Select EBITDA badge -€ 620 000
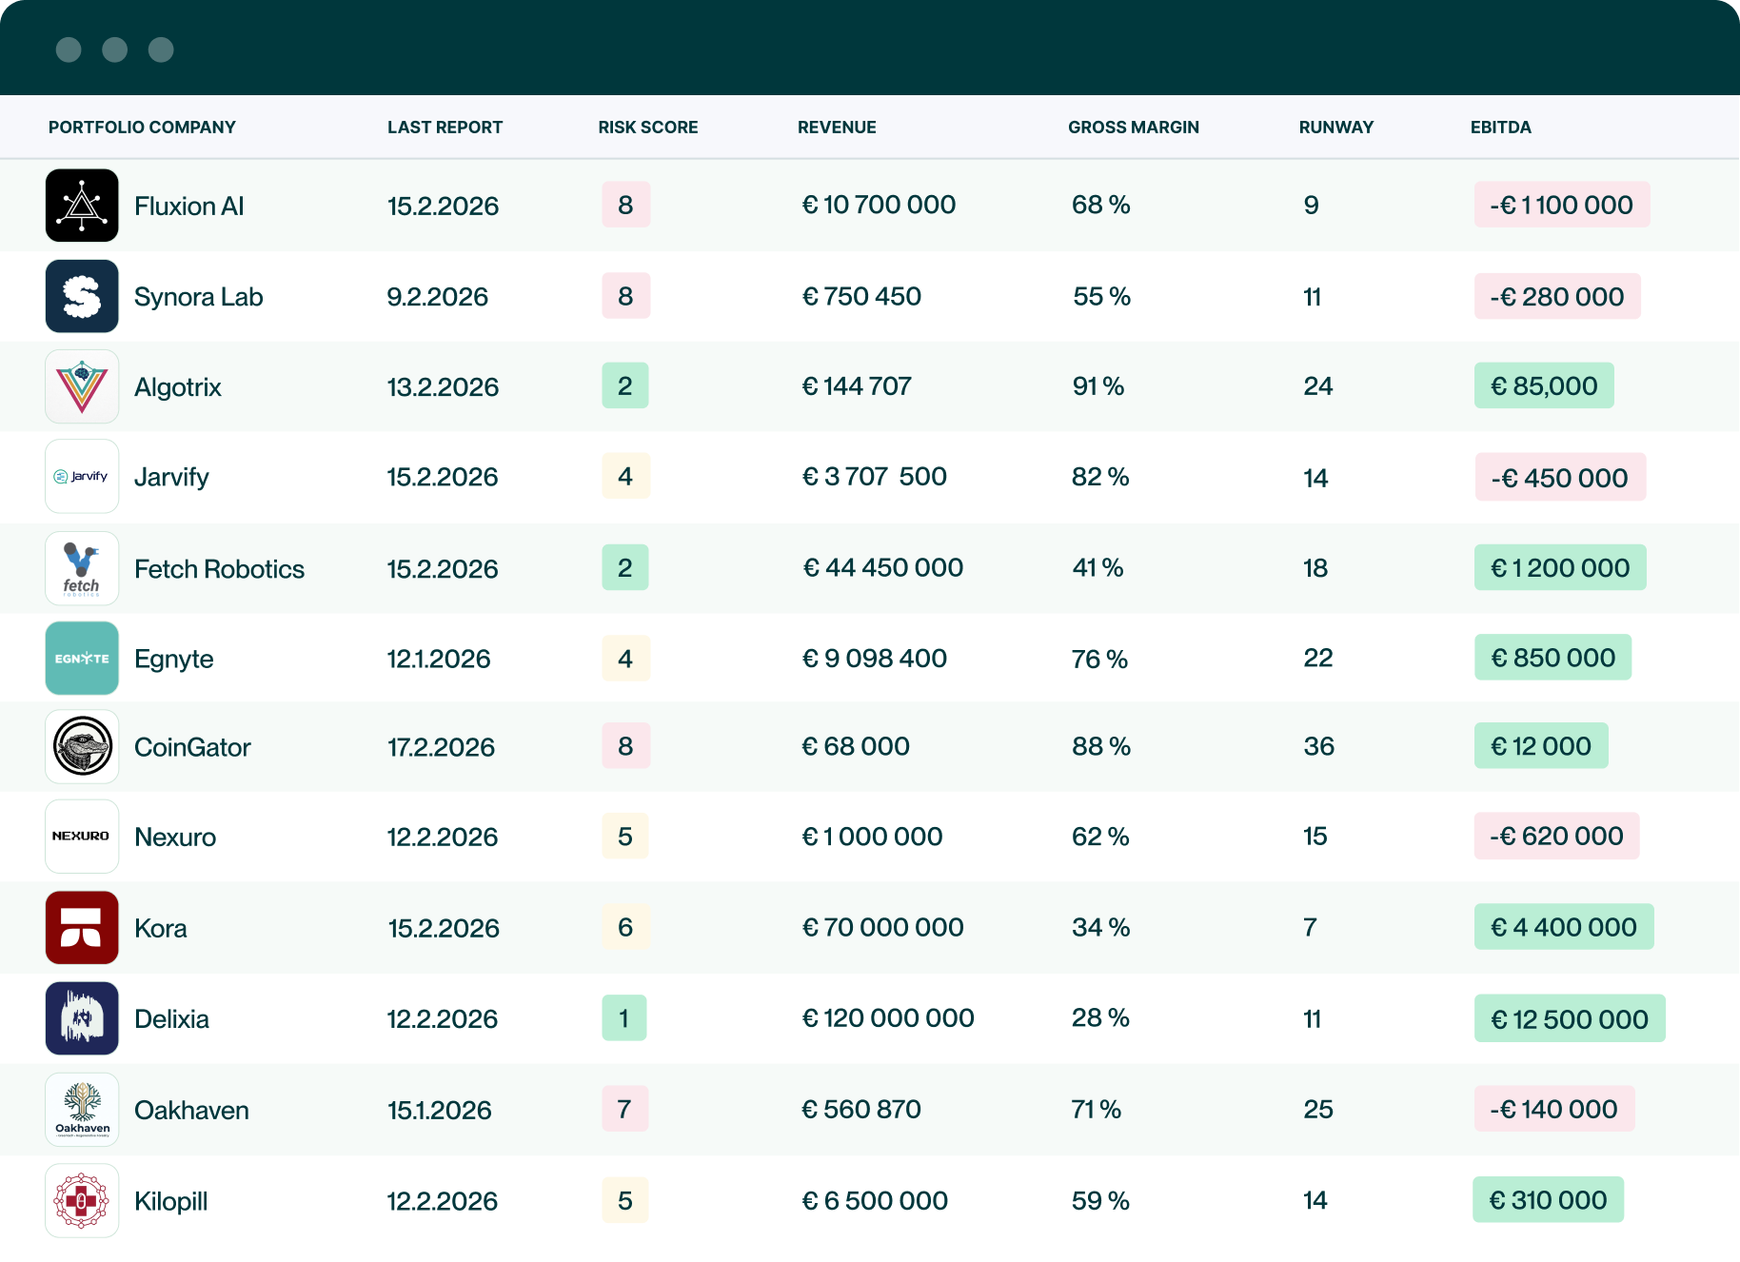Viewport: 1740px width, 1262px height. tap(1557, 836)
